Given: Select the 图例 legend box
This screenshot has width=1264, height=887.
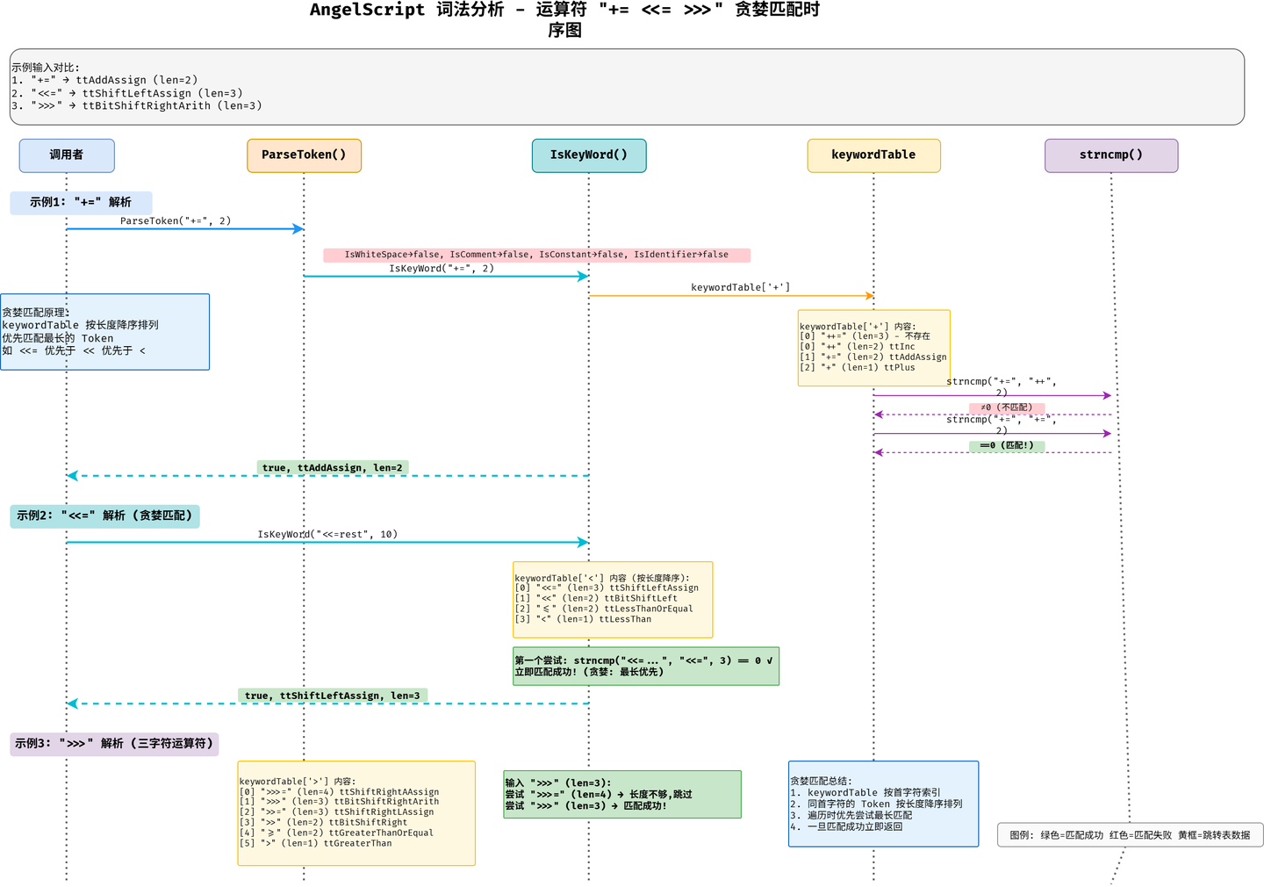Looking at the screenshot, I should point(1130,835).
